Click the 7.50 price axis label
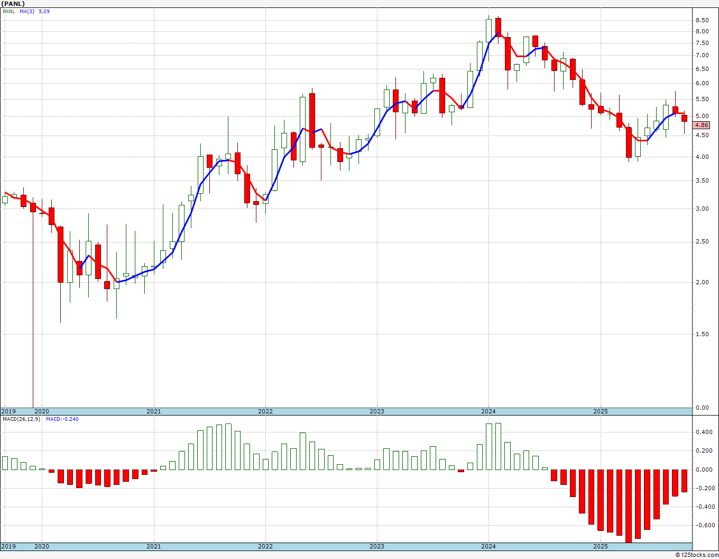 tap(702, 43)
